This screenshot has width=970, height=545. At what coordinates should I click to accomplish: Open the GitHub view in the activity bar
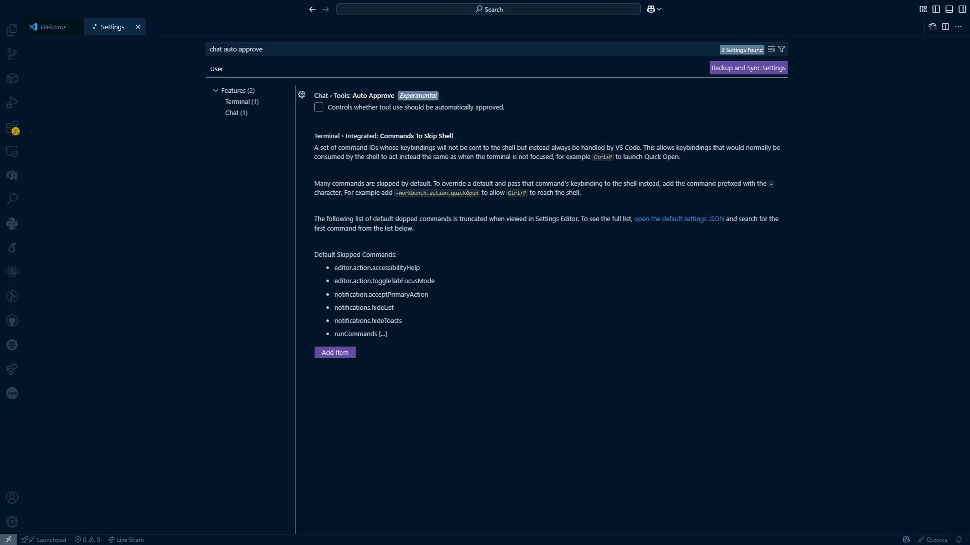(x=11, y=320)
